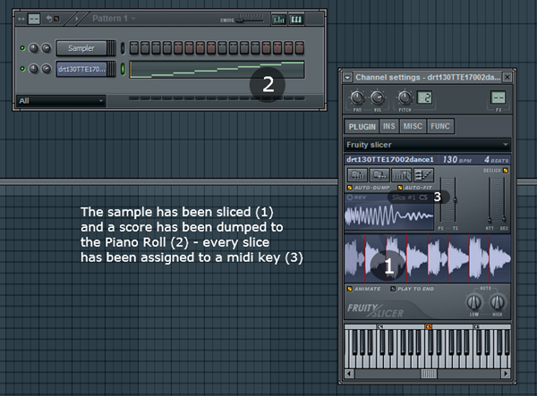
Task: Turn the VOL knob in Channel settings
Action: (x=377, y=98)
